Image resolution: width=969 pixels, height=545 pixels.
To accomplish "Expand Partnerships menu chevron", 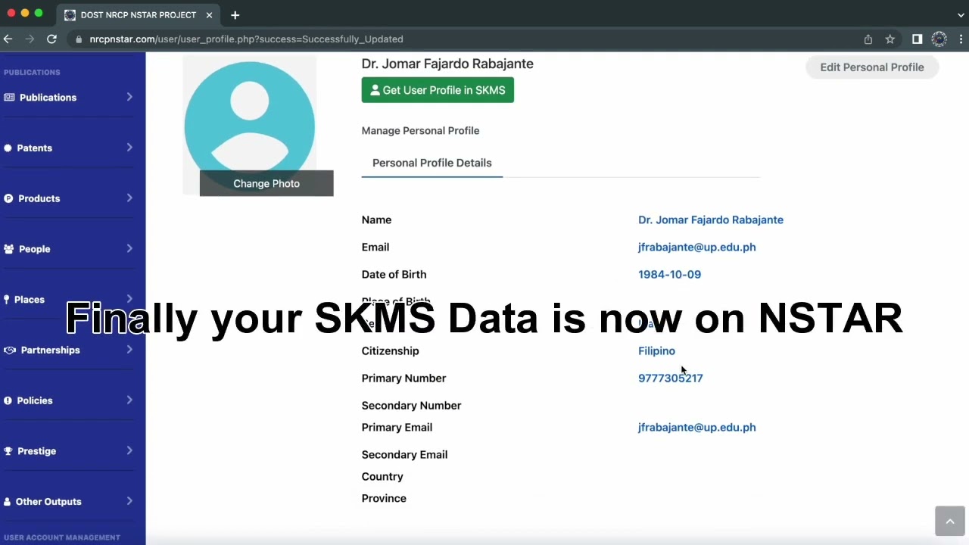I will click(x=129, y=350).
